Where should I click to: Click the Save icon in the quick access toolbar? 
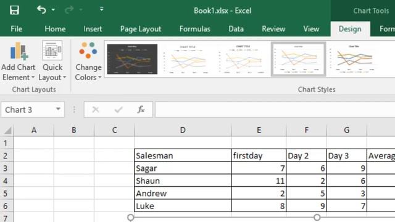(x=14, y=10)
